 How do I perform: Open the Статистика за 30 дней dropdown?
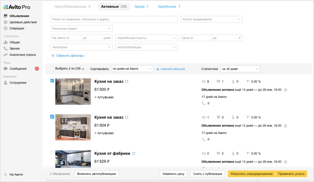coord(240,69)
